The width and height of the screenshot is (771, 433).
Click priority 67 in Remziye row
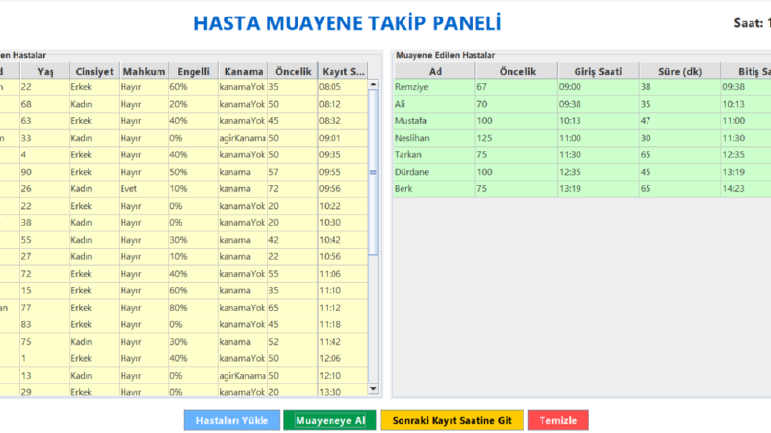coord(517,87)
